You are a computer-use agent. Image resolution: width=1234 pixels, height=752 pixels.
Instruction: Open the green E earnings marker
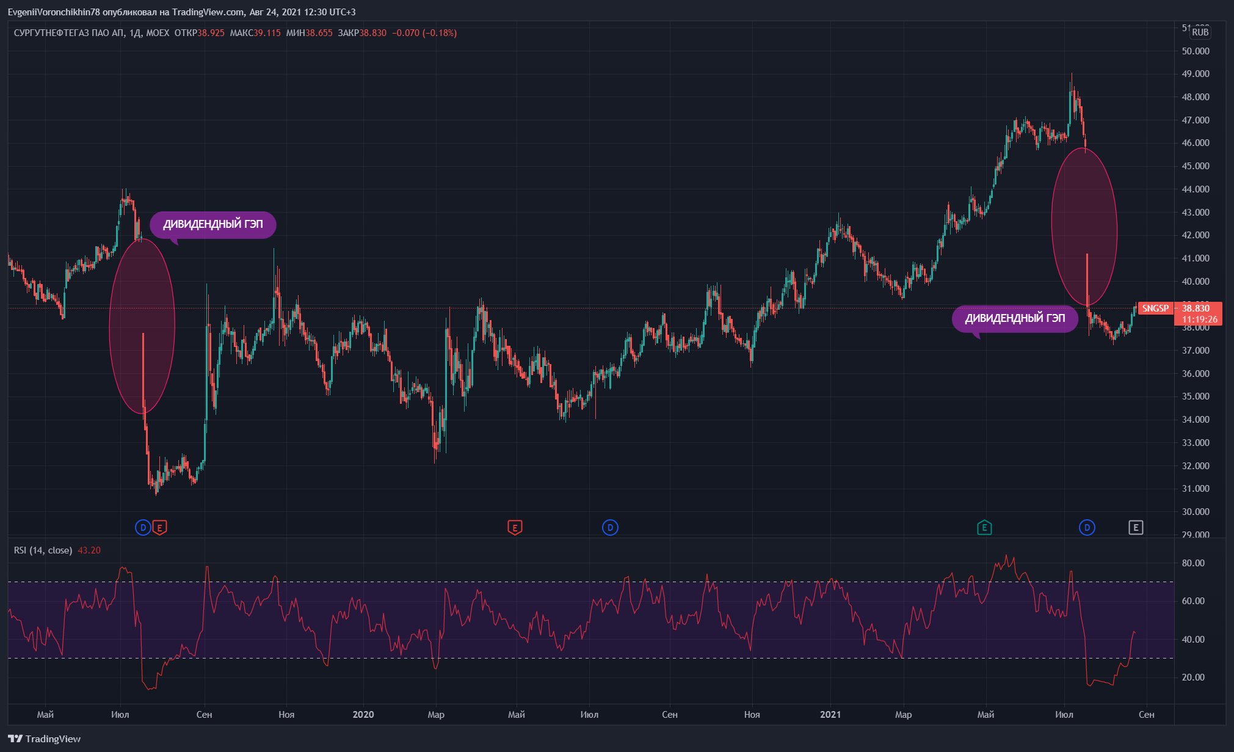point(984,527)
